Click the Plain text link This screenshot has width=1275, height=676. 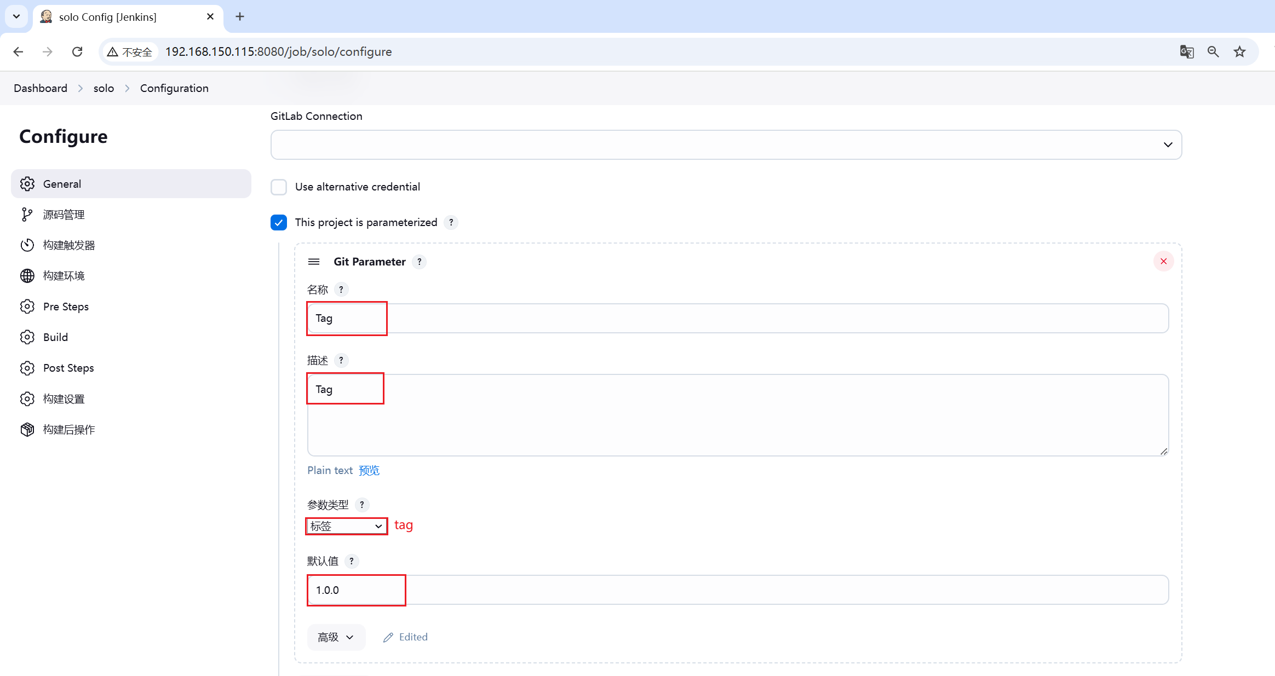[x=330, y=470]
